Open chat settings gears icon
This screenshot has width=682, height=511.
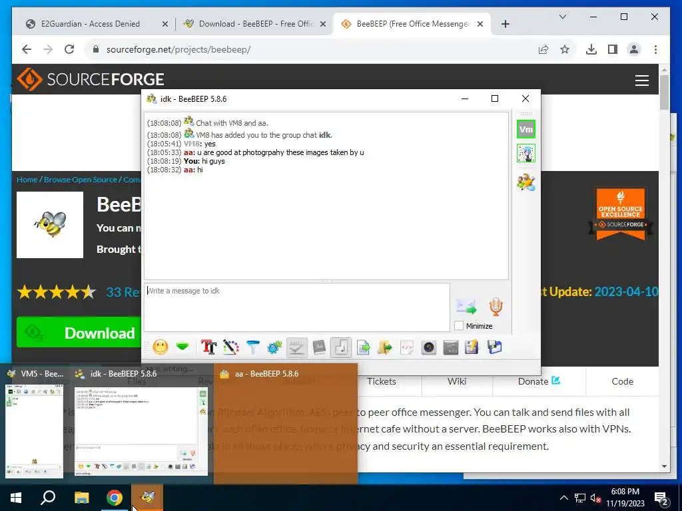(x=274, y=347)
